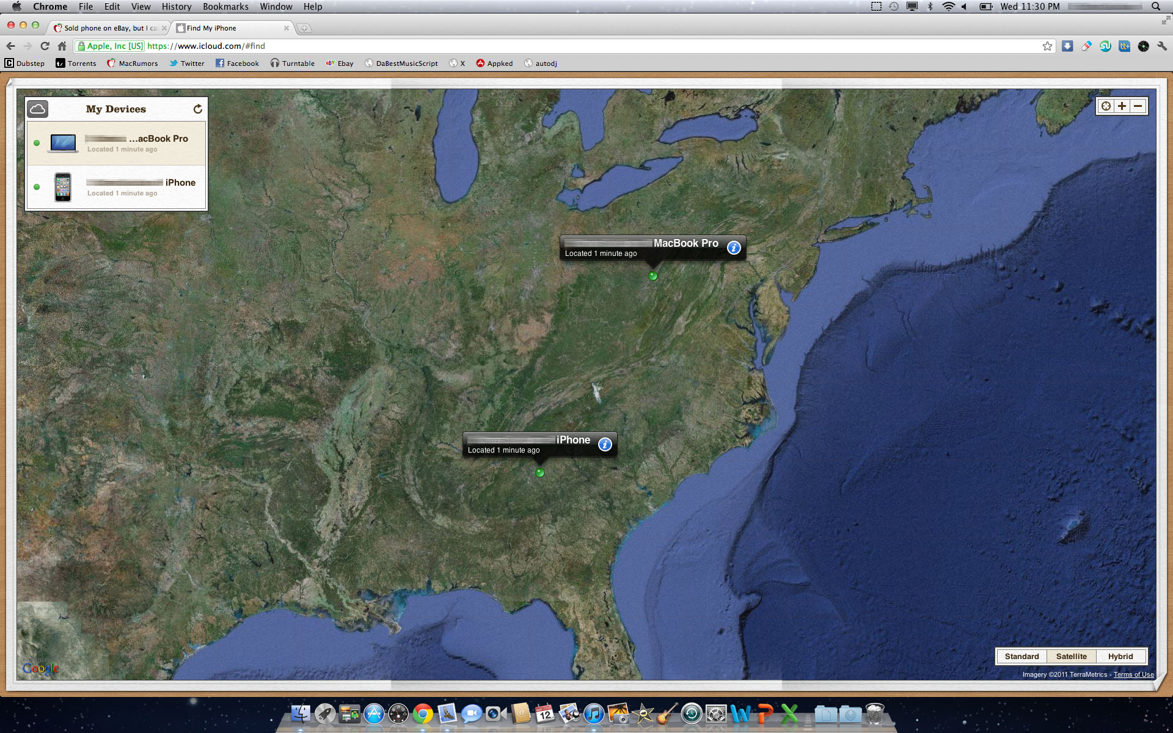The image size is (1173, 733).
Task: Open the DaBestMusicScript bookmark
Action: click(401, 63)
